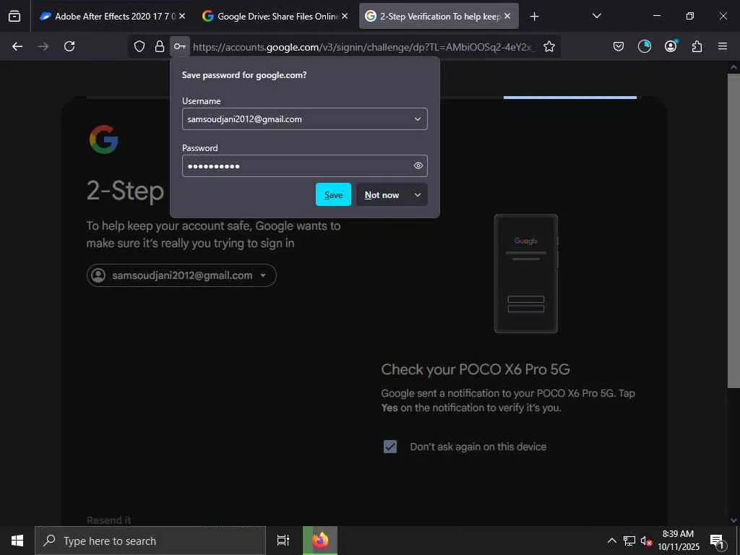Click the key password icon in address bar
Viewport: 740px width, 555px height.
(x=180, y=46)
